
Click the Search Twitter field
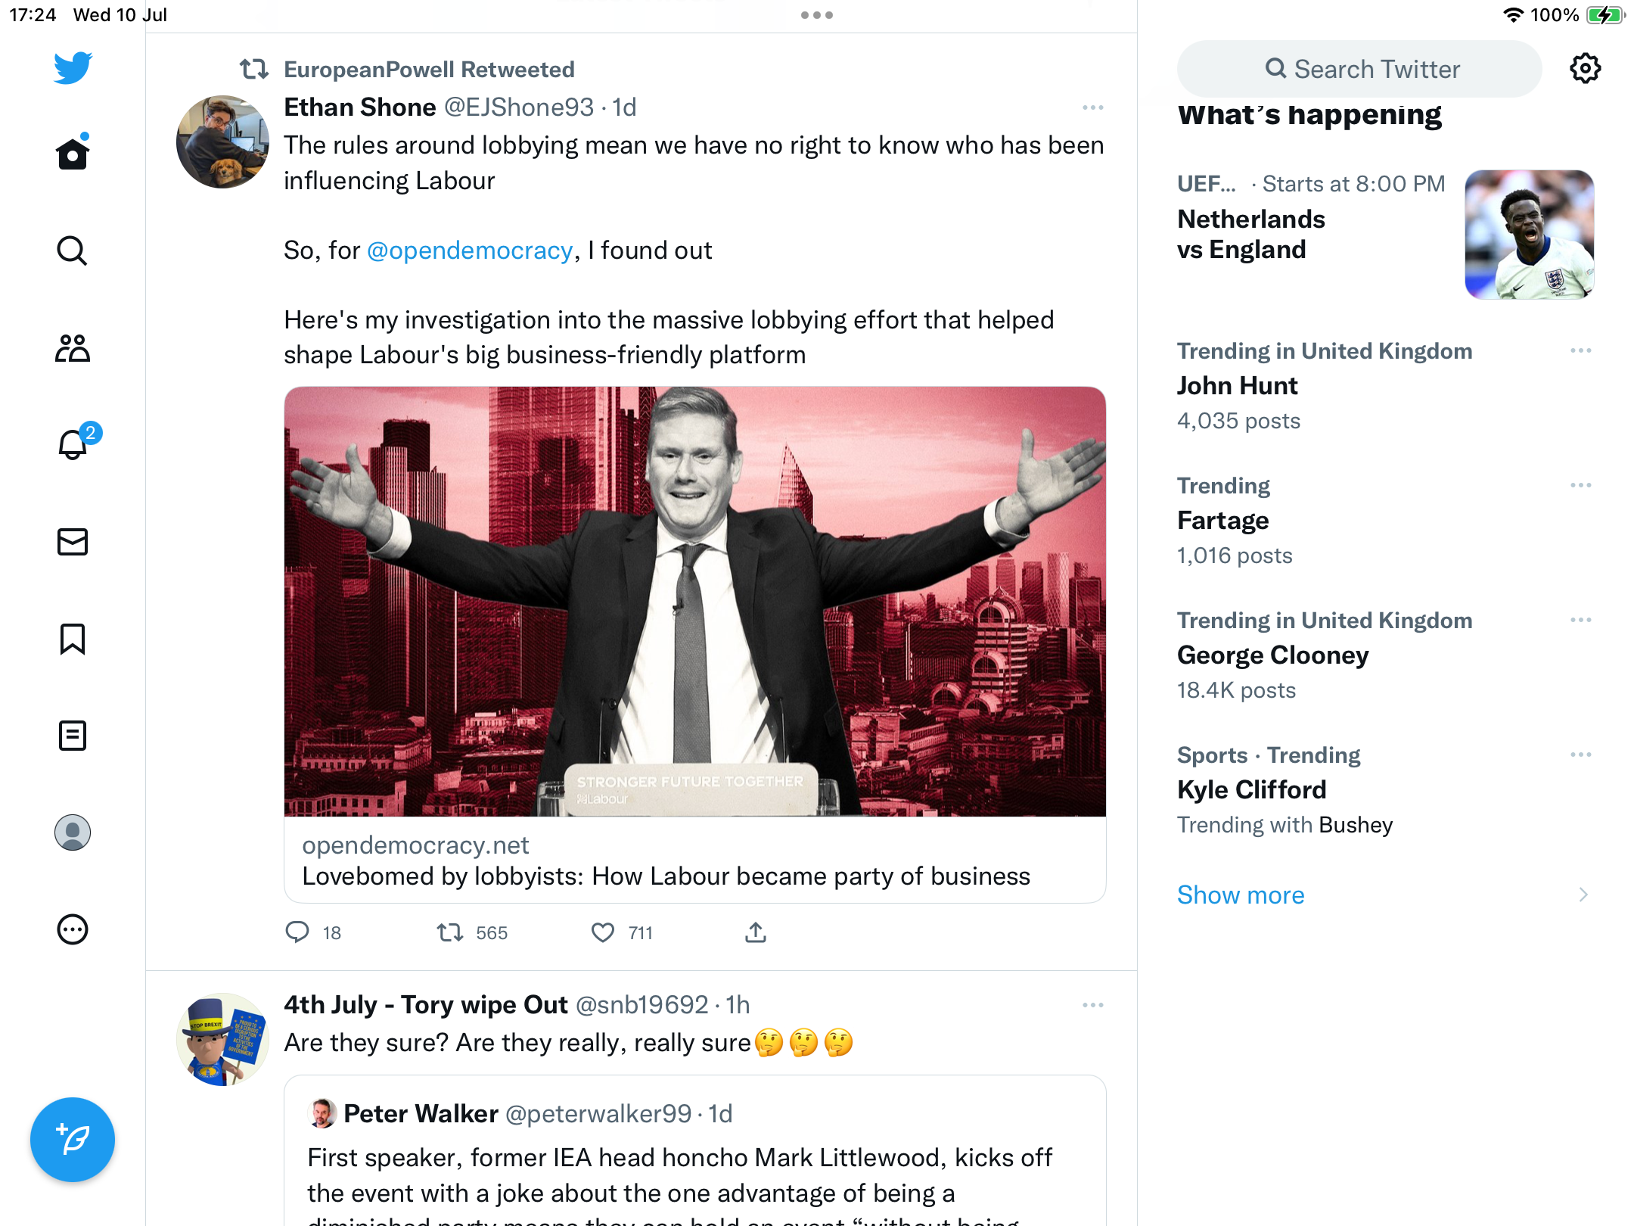(1359, 69)
